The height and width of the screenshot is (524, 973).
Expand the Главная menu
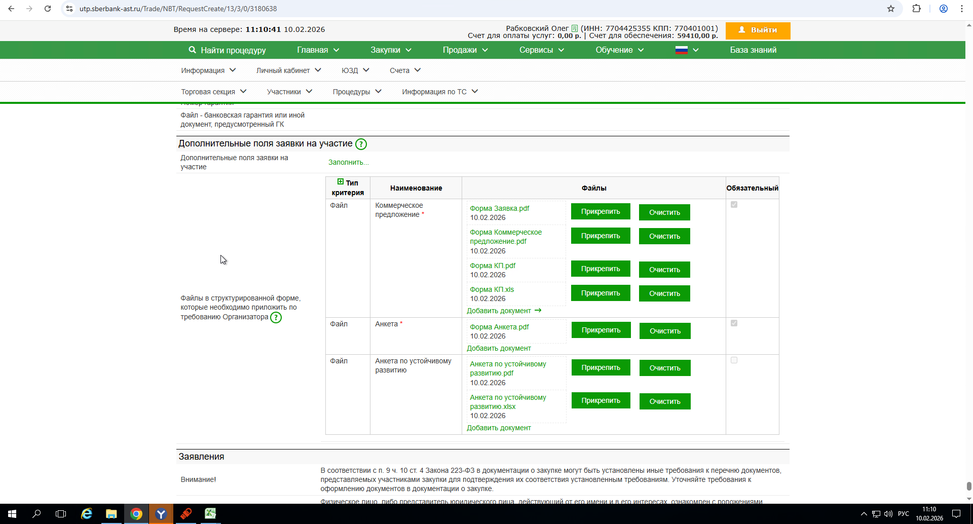coord(318,50)
